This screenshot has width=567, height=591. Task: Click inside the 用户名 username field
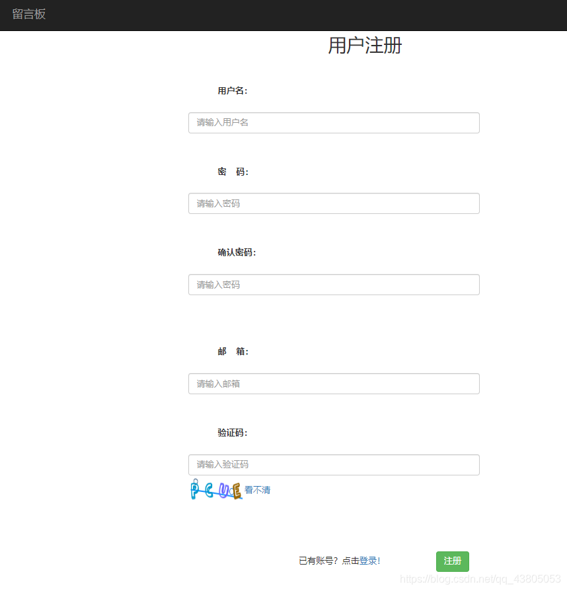click(334, 123)
